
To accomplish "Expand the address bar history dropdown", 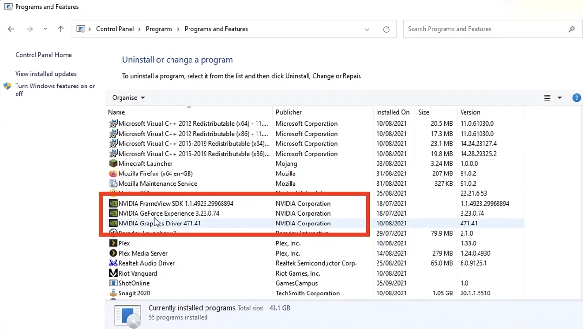I will 367,29.
